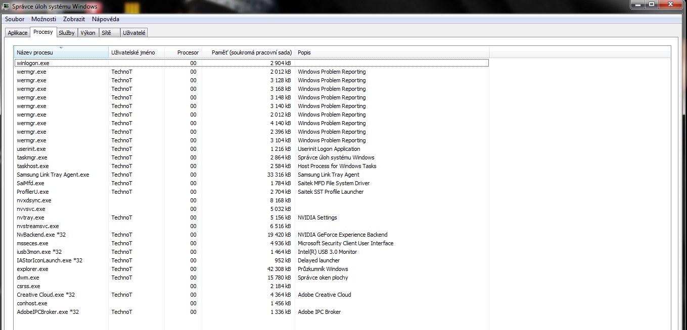Switch to the Služby tab
This screenshot has width=687, height=330.
(x=66, y=33)
